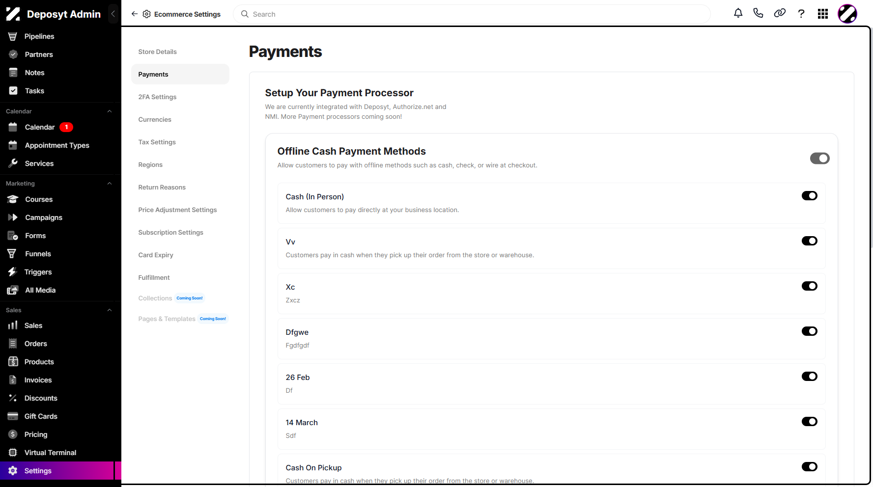Toggle the 26 Feb payment method
This screenshot has width=873, height=487.
[x=809, y=377]
